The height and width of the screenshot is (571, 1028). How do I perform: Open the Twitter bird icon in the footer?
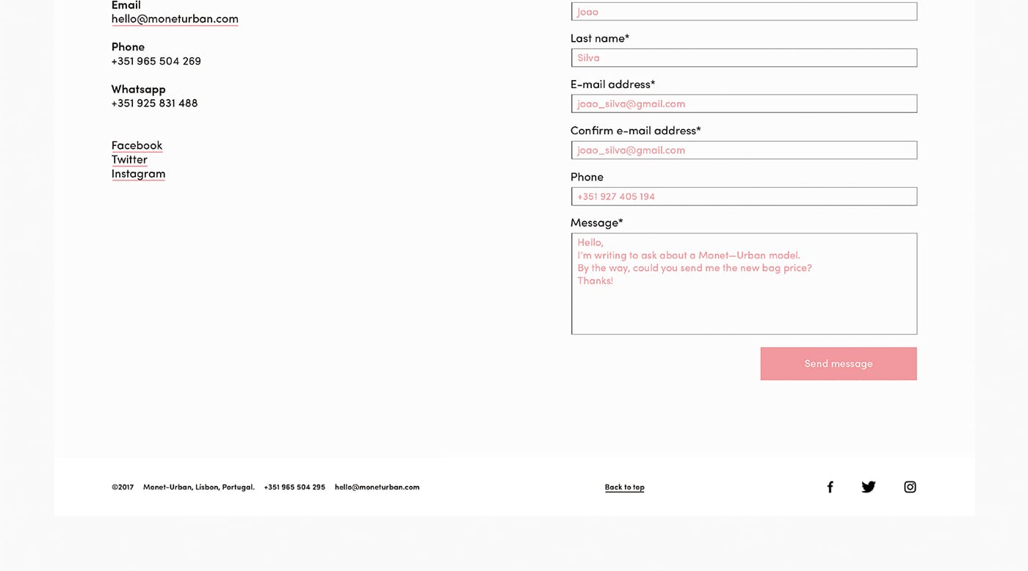pos(868,487)
